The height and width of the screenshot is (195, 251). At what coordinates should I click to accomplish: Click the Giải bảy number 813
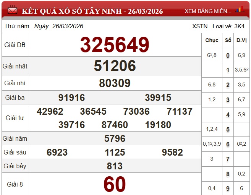coord(115,166)
